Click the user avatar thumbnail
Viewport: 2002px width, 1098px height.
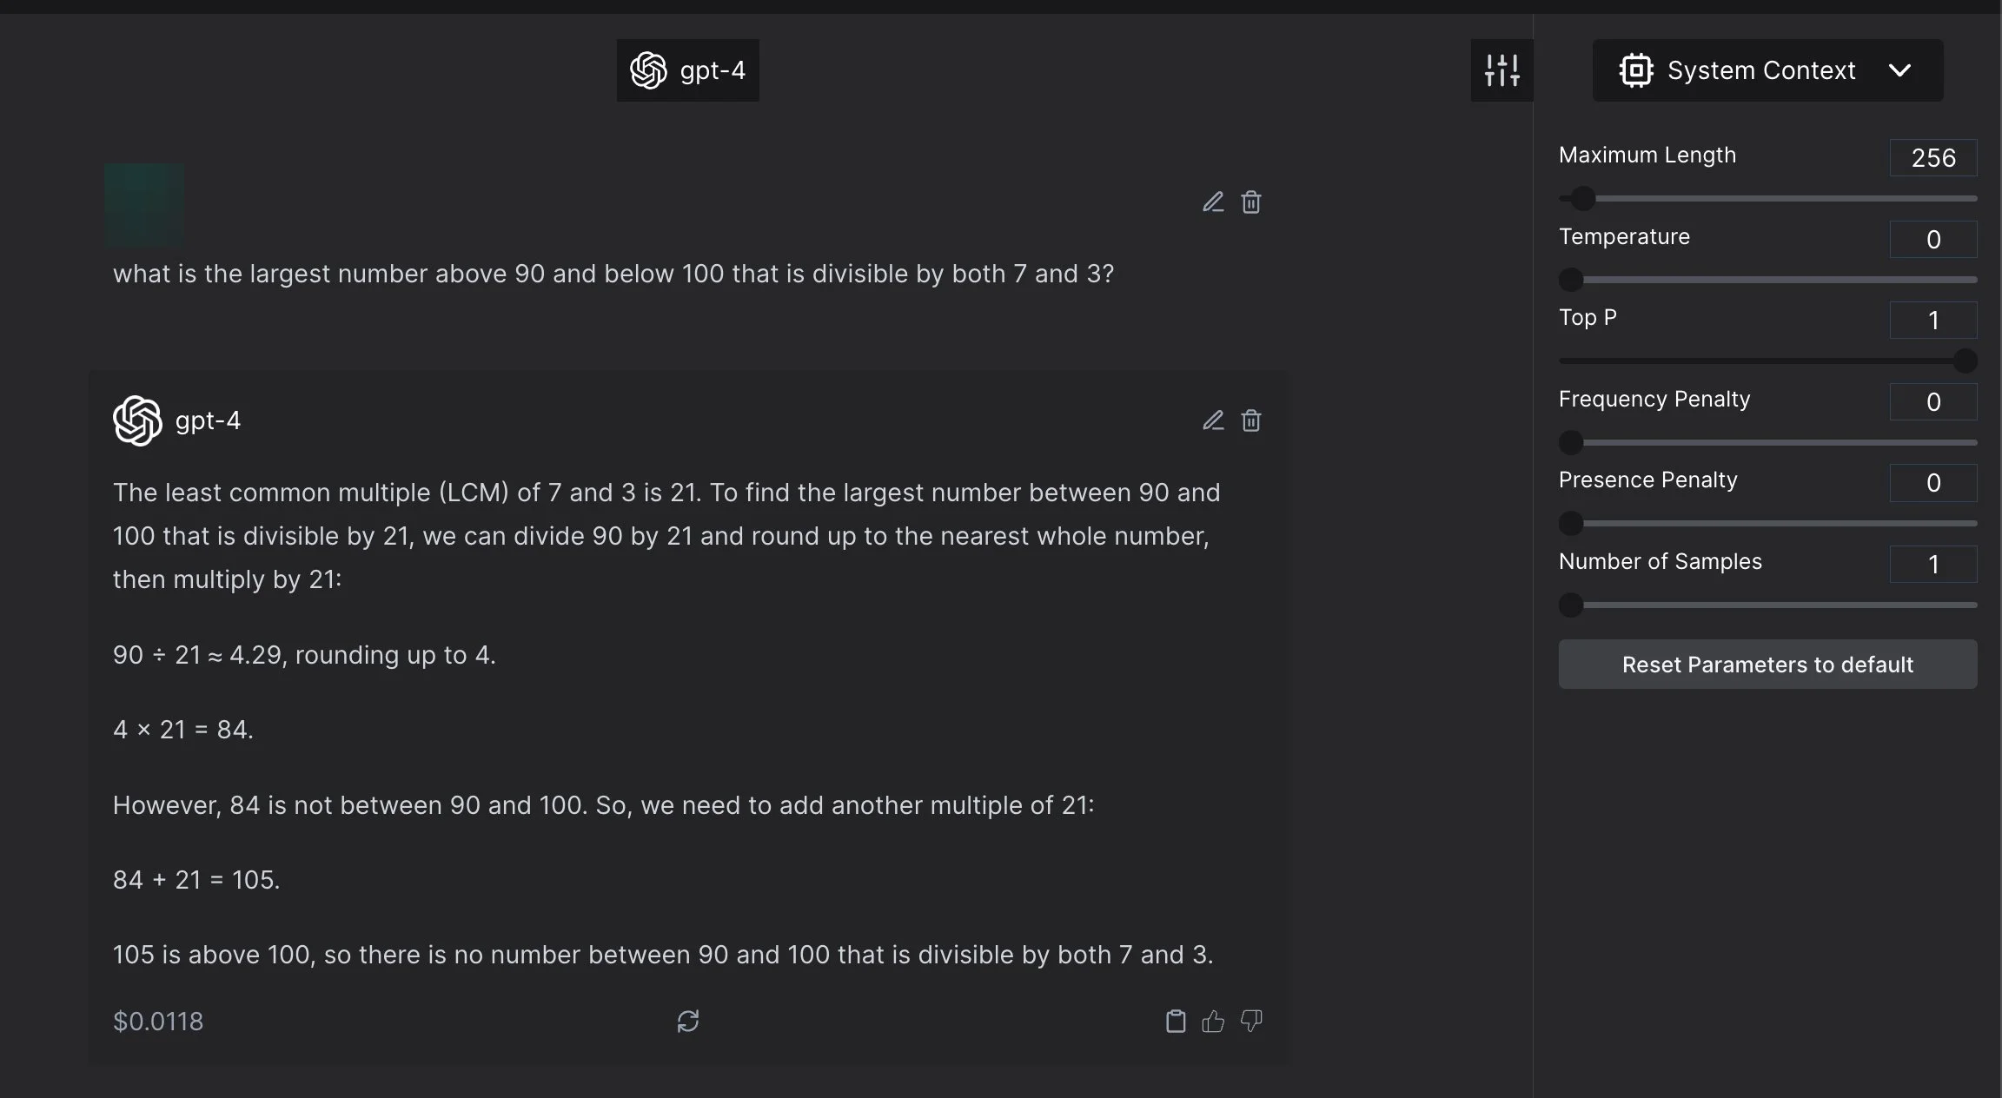(x=144, y=203)
